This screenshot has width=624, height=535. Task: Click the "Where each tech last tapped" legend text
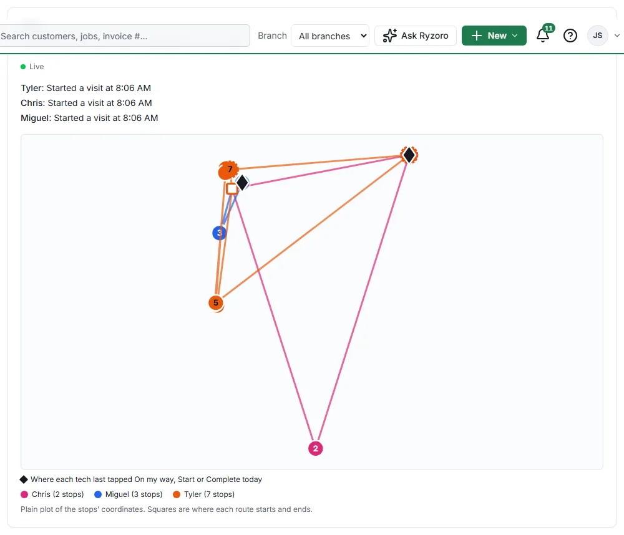pyautogui.click(x=147, y=480)
